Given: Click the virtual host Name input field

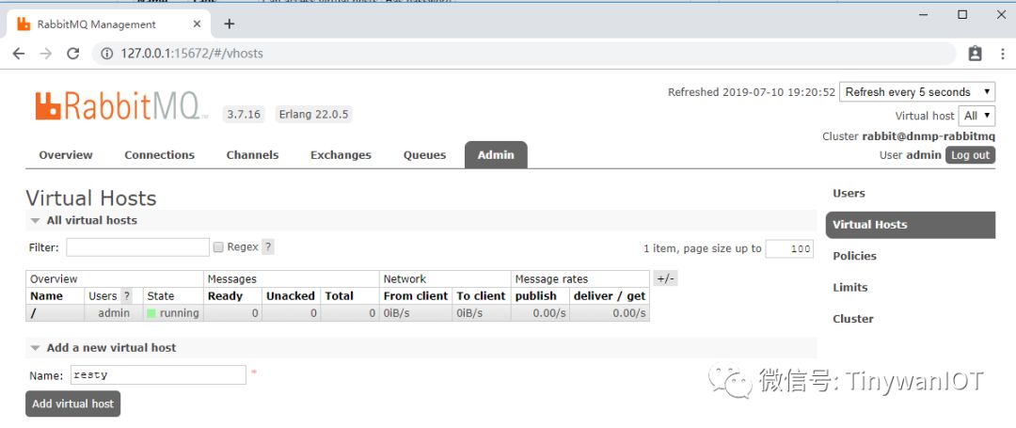Looking at the screenshot, I should click(157, 375).
